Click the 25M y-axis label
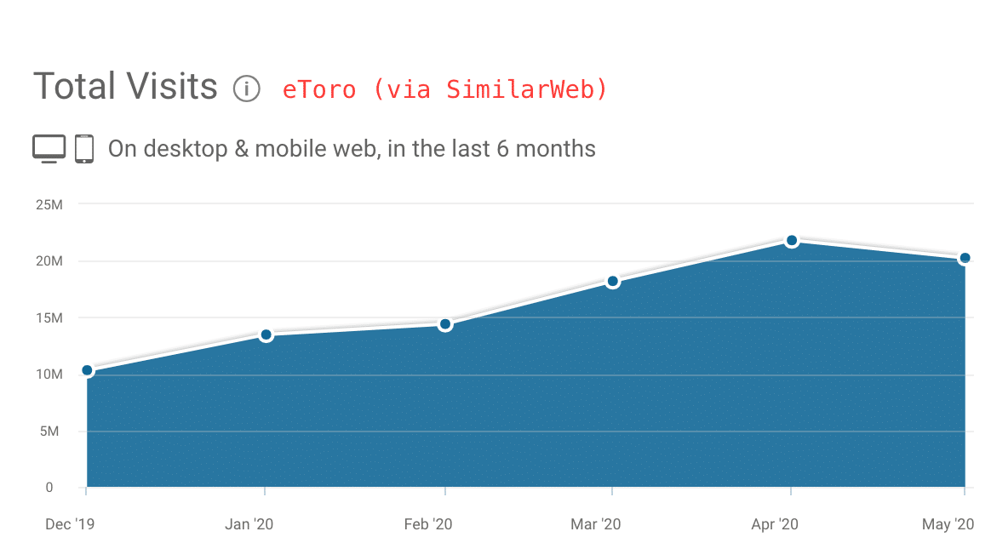The height and width of the screenshot is (560, 991). pyautogui.click(x=49, y=204)
